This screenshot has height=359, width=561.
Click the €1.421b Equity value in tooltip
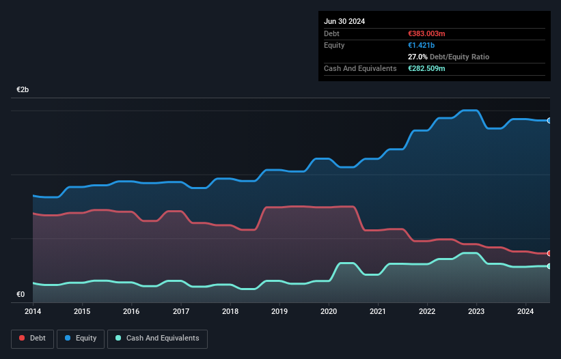(x=421, y=45)
